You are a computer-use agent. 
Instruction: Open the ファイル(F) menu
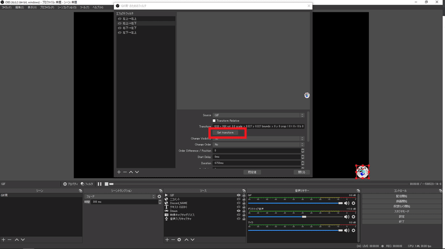pyautogui.click(x=6, y=7)
